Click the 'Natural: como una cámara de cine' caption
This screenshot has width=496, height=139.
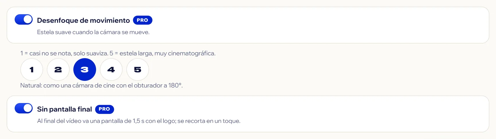(102, 85)
